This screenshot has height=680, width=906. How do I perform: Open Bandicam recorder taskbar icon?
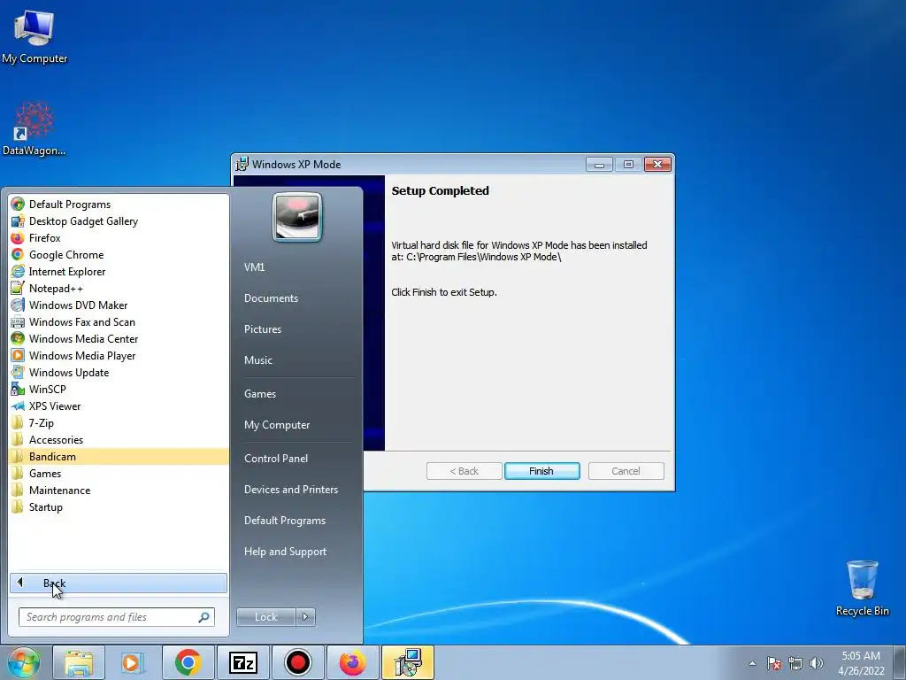point(297,662)
